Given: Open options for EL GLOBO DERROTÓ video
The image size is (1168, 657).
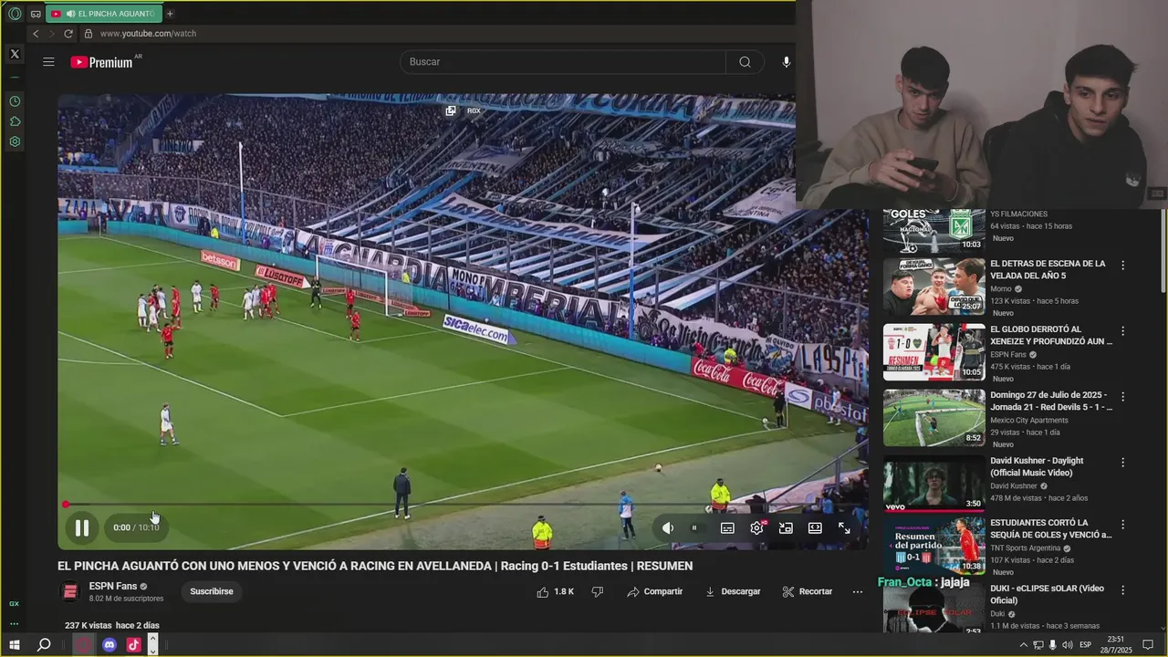Looking at the screenshot, I should pyautogui.click(x=1123, y=331).
